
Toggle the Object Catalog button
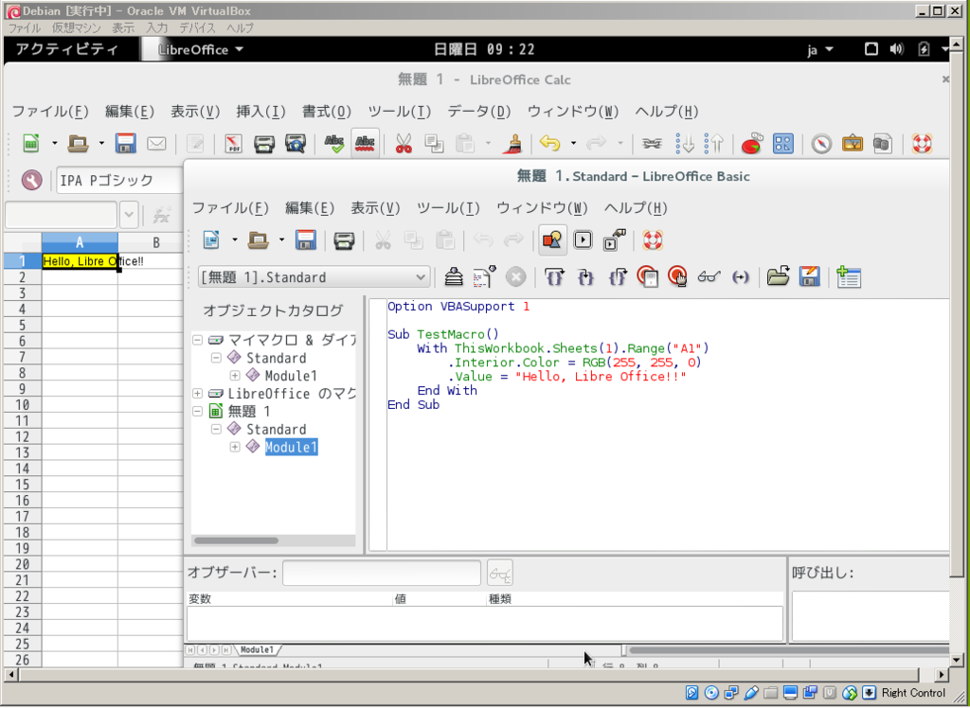[x=552, y=239]
